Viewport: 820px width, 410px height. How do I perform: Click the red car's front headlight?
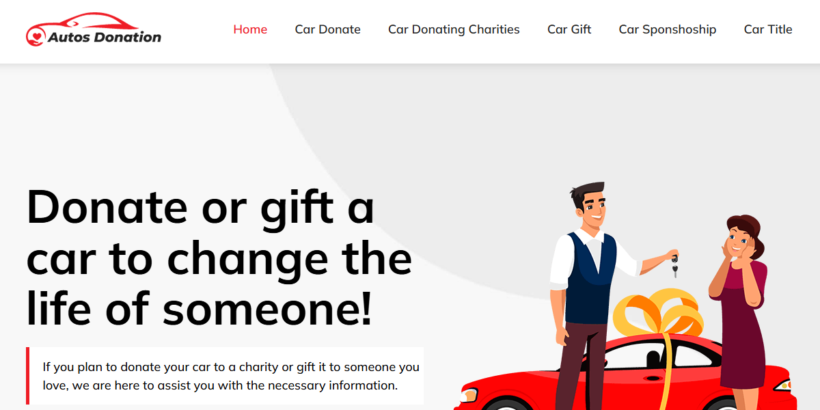[x=468, y=394]
